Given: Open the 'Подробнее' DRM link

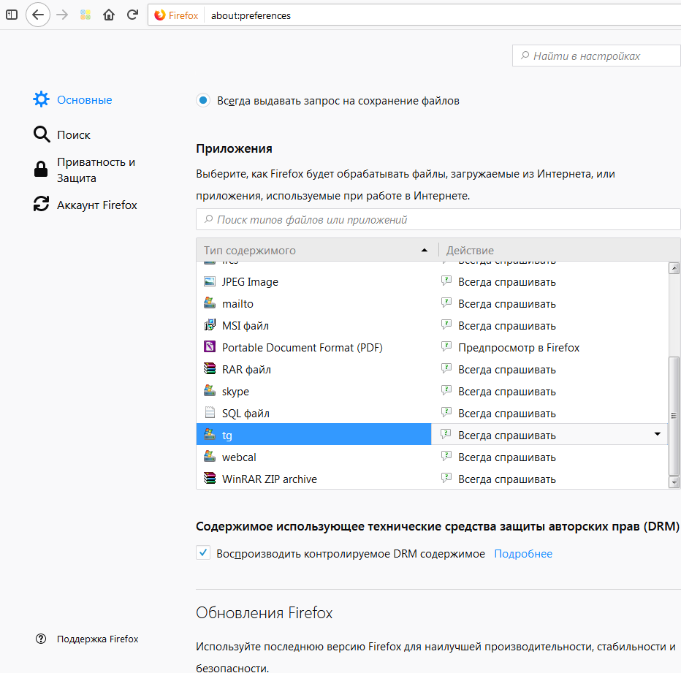Looking at the screenshot, I should point(523,554).
